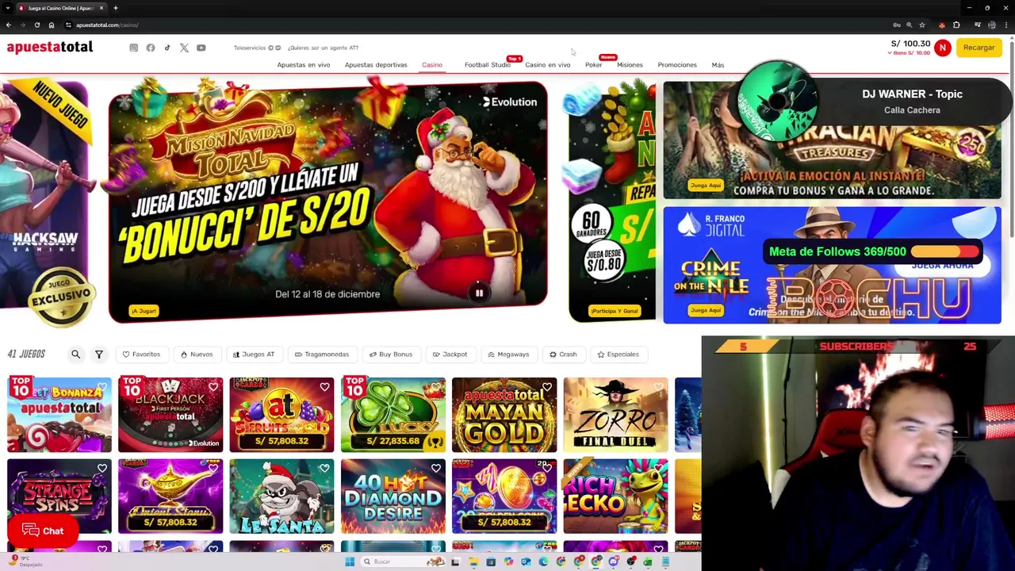Filter games by Buy Bonus

pyautogui.click(x=390, y=354)
